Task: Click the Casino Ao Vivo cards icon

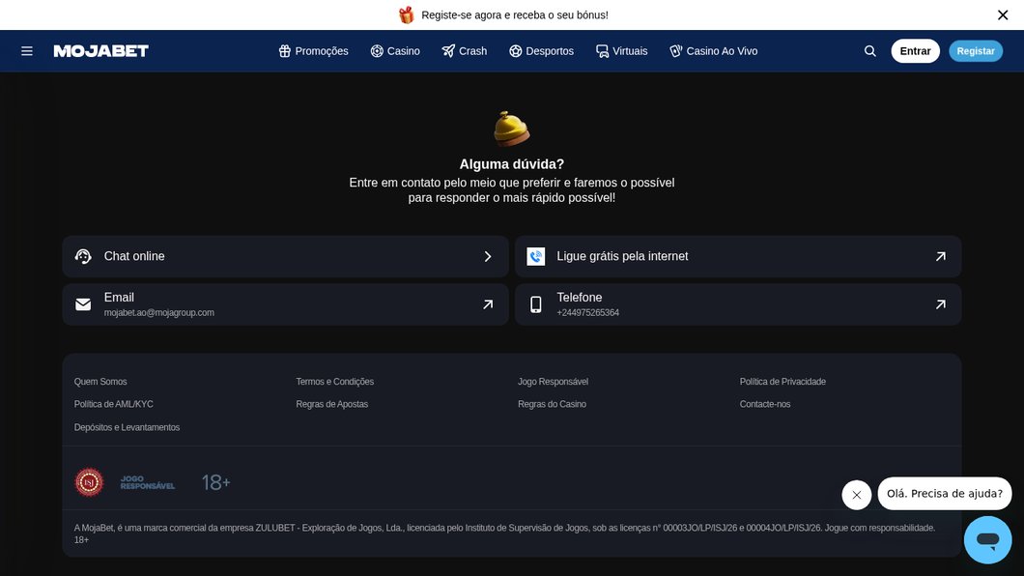Action: 676,51
